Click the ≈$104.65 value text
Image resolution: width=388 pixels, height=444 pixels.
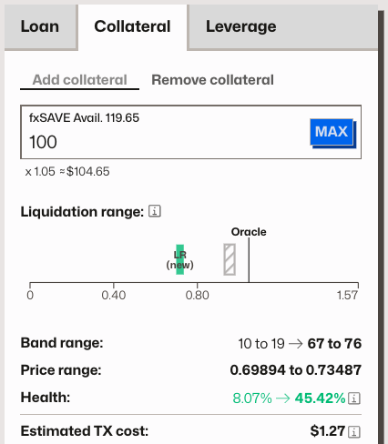click(85, 172)
